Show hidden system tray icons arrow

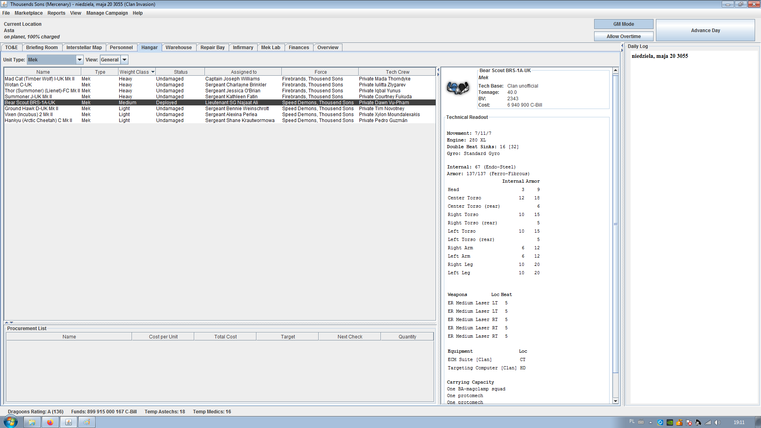pyautogui.click(x=650, y=422)
